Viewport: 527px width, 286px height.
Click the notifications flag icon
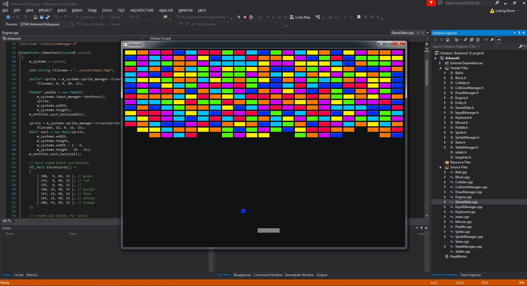[x=431, y=3]
